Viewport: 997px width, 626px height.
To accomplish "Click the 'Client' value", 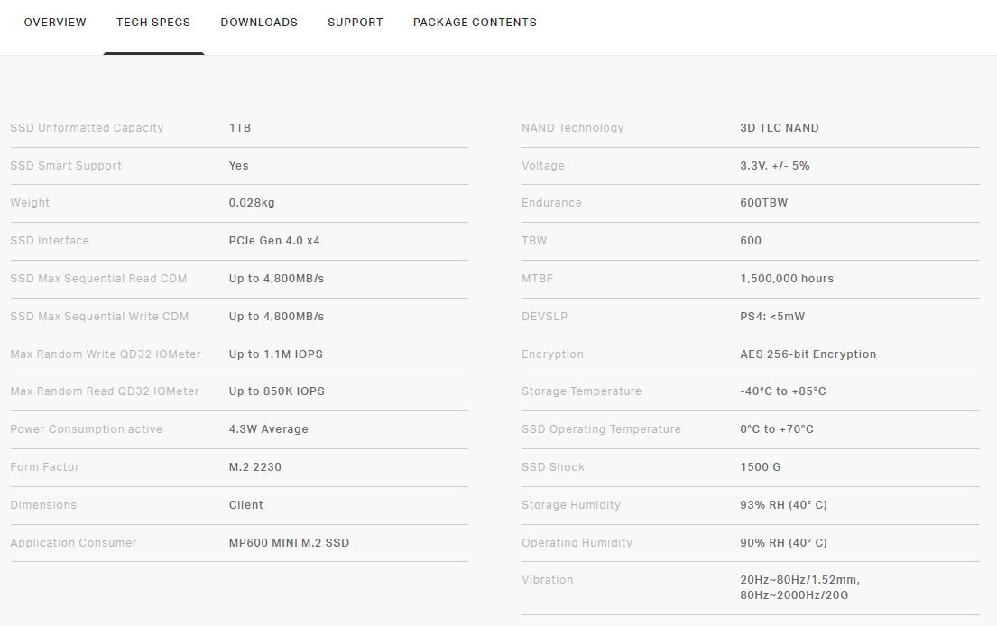I will 246,505.
